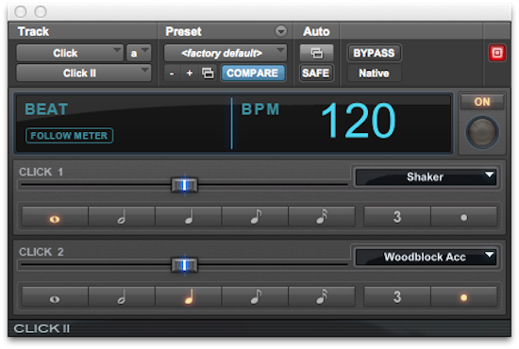Image resolution: width=519 pixels, height=349 pixels.
Task: Open the factory default preset dropdown
Action: click(226, 53)
